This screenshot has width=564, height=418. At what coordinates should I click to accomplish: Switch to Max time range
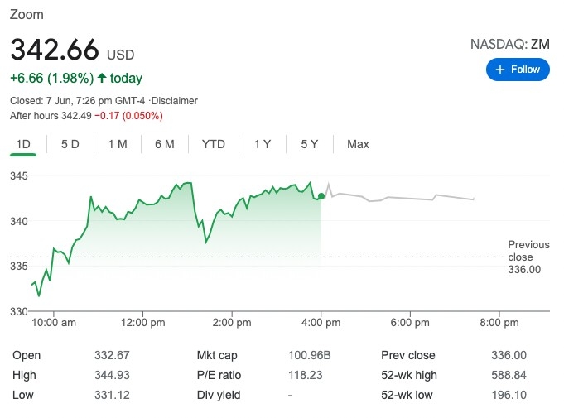[x=358, y=144]
